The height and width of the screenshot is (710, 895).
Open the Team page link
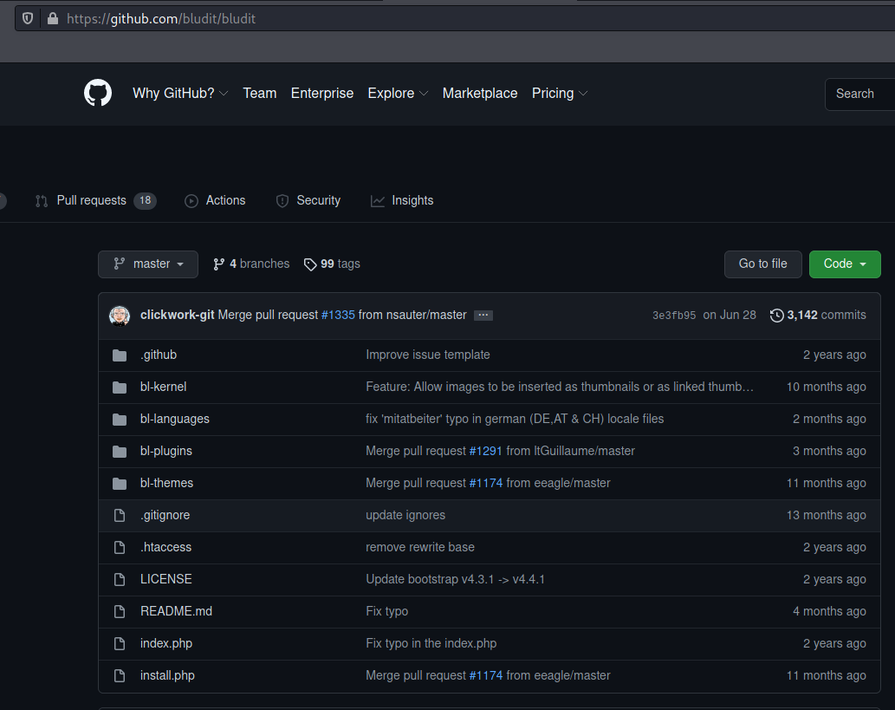click(260, 93)
